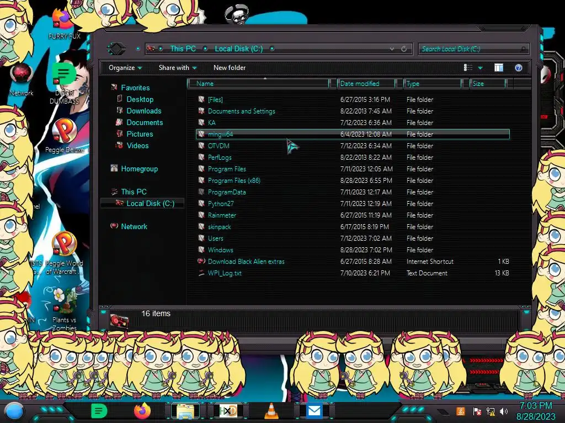Screen dimensions: 565x423
Task: Open the Organize menu
Action: click(x=125, y=68)
